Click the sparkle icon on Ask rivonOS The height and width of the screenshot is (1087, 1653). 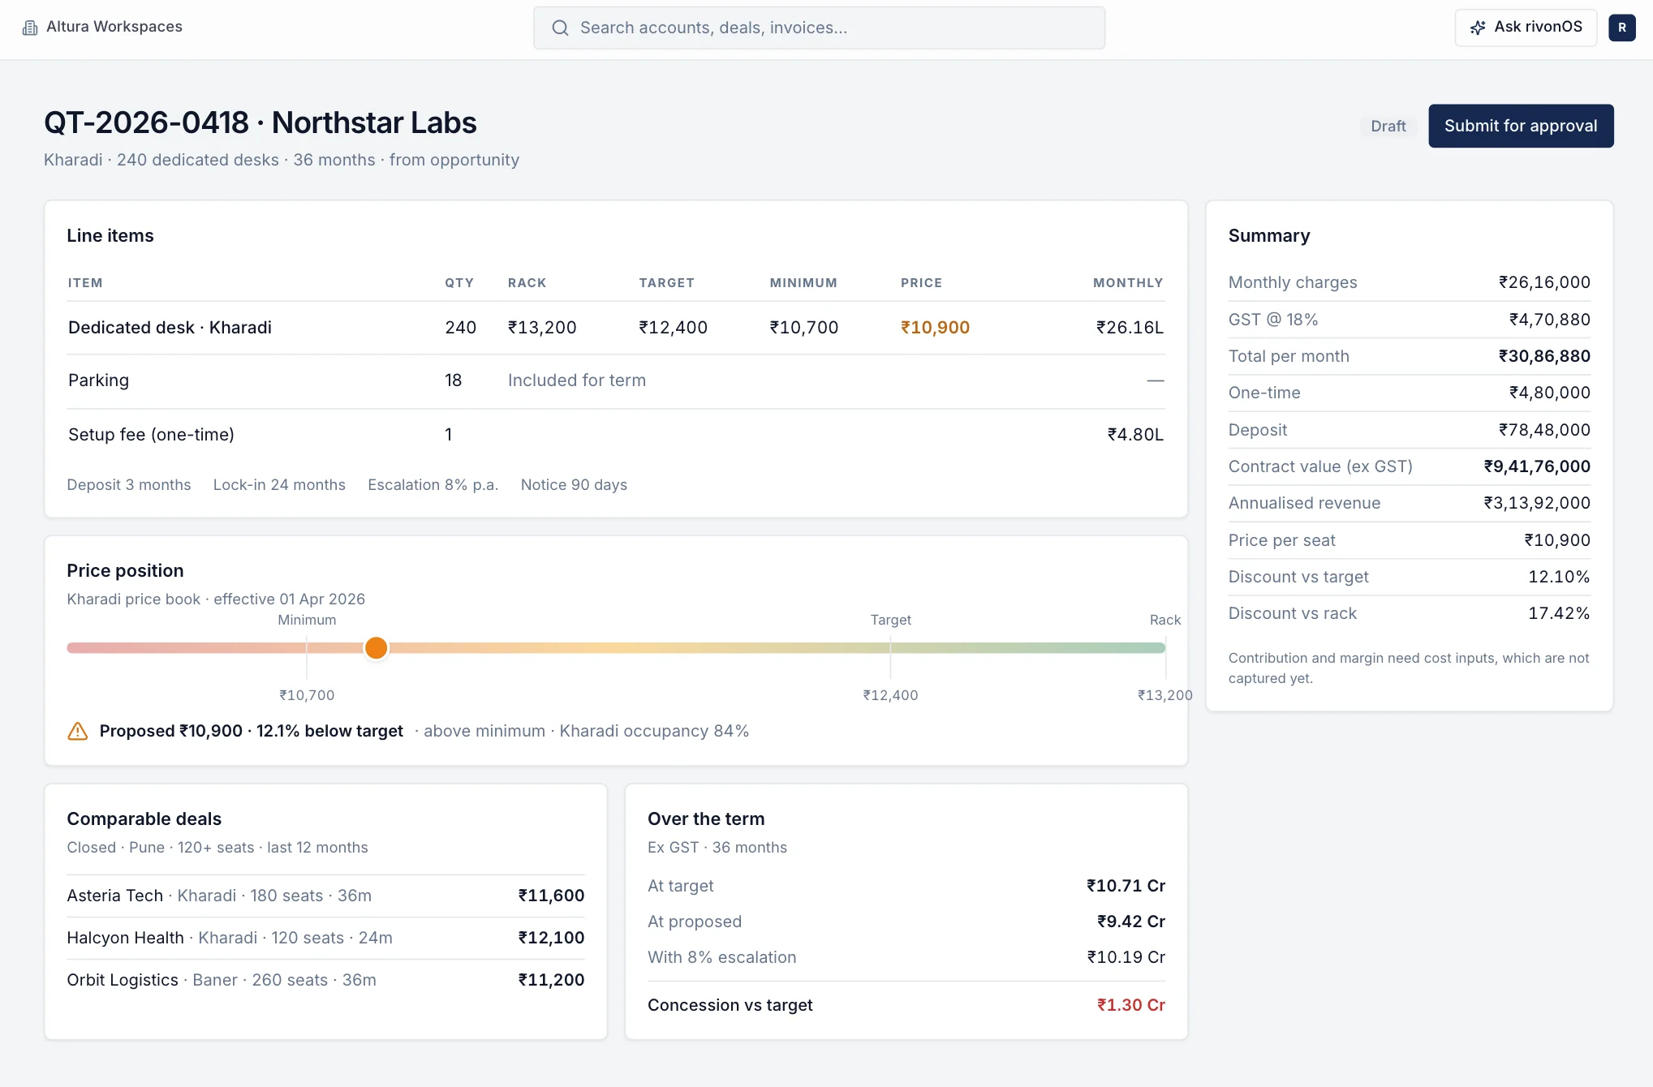1478,28
